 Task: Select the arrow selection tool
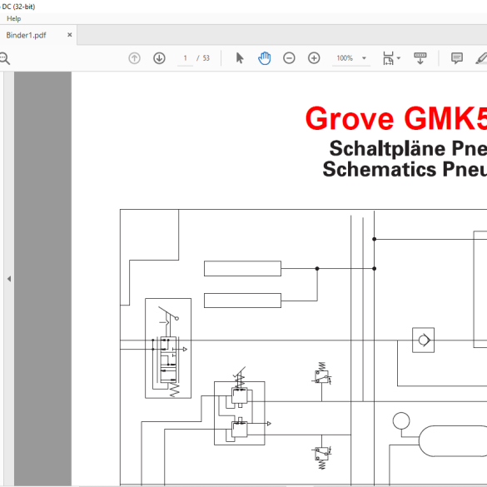240,58
